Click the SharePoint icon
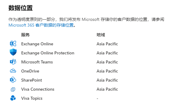The image size is (171, 110). tap(13, 80)
